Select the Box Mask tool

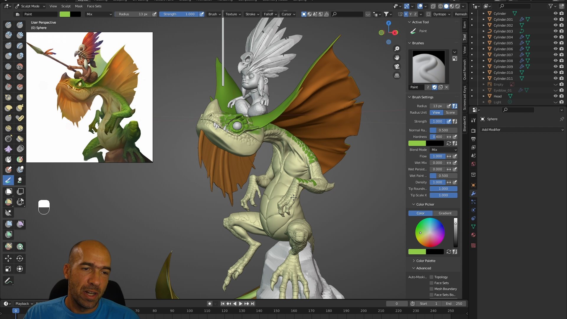click(x=8, y=191)
